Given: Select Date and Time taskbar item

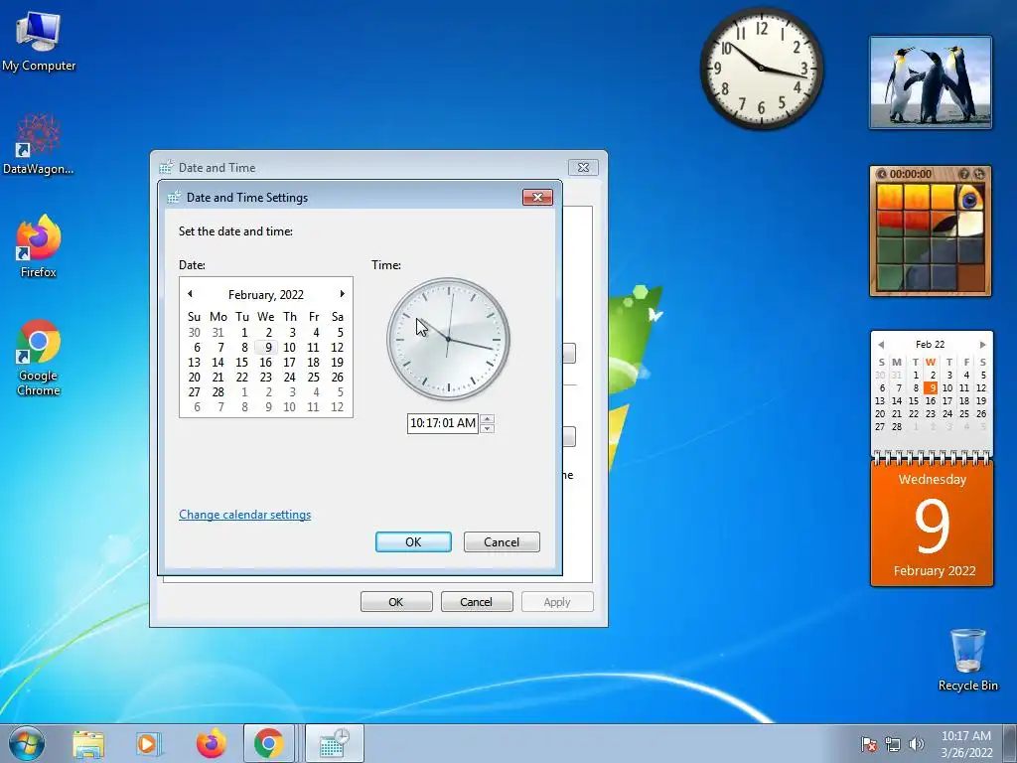Looking at the screenshot, I should click(334, 743).
